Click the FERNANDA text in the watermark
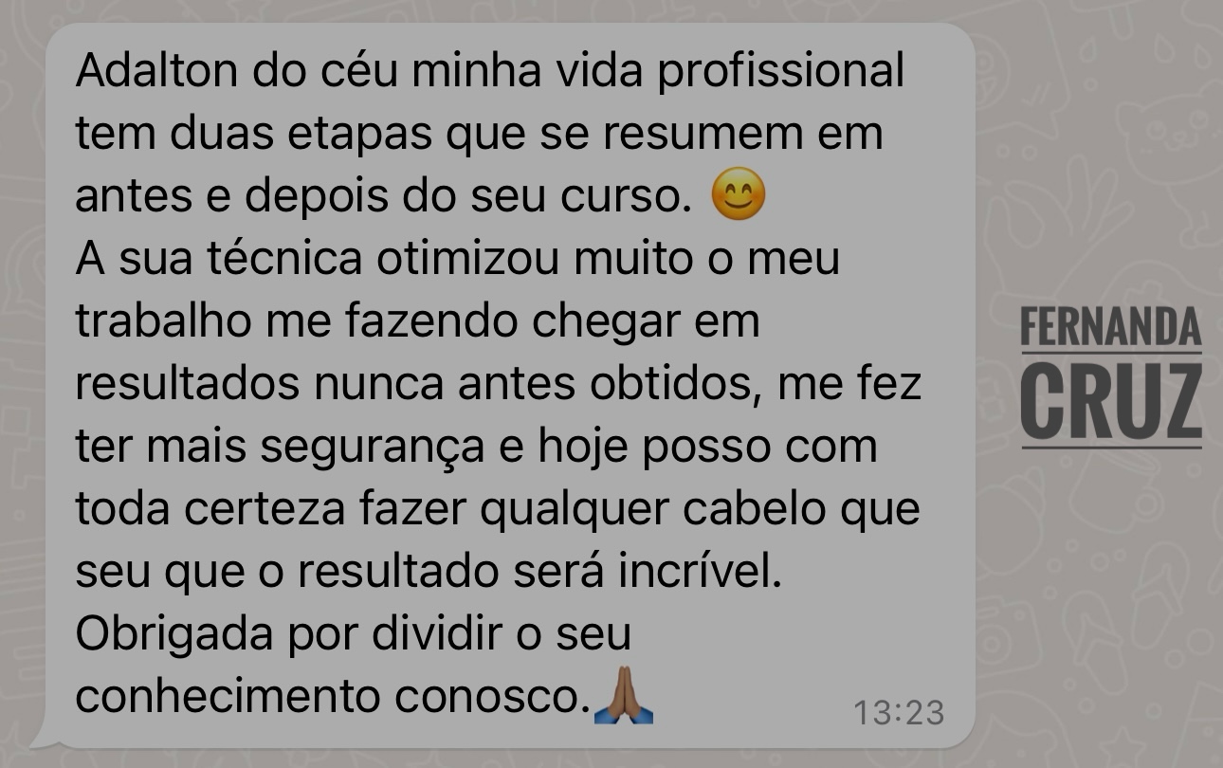This screenshot has width=1223, height=768. click(x=1111, y=327)
